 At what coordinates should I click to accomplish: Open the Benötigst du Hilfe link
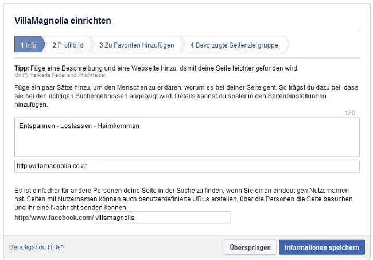coord(37,247)
